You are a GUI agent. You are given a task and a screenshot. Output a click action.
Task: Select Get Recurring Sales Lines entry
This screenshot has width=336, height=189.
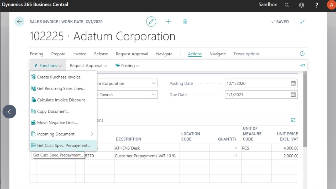pos(63,88)
